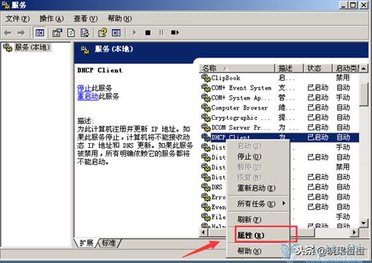This screenshot has height=263, width=372.
Task: Open the 查看(V) menu
Action: click(85, 19)
